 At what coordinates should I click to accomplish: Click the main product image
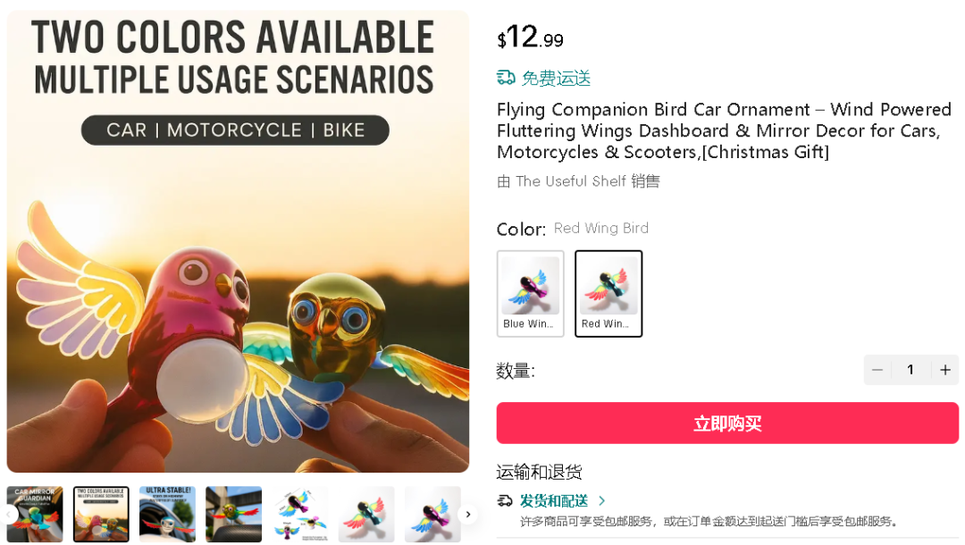click(x=239, y=241)
